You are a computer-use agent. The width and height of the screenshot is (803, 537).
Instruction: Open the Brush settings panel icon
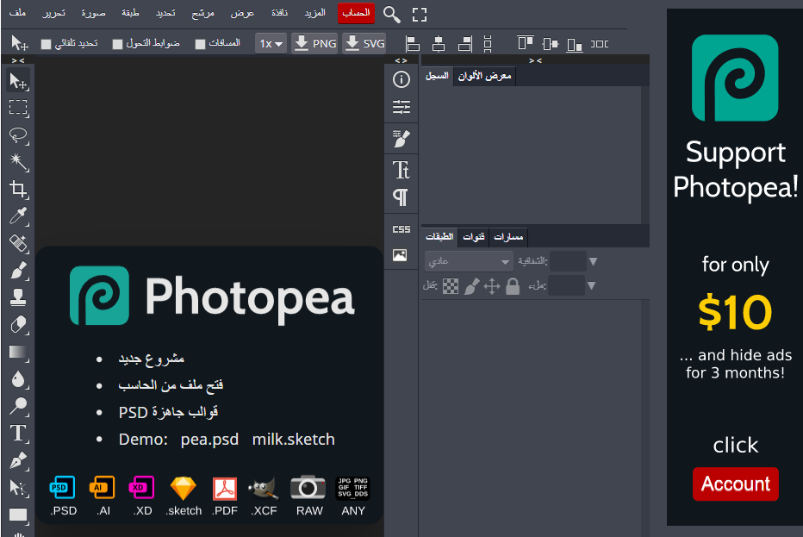pyautogui.click(x=401, y=139)
